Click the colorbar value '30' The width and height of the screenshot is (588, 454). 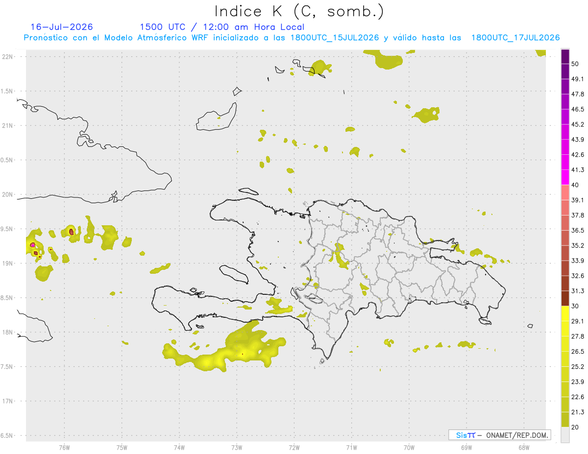[x=576, y=307]
